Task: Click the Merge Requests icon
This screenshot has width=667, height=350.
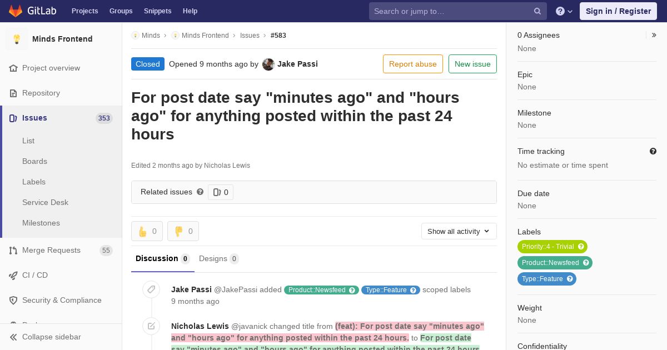Action: tap(13, 250)
